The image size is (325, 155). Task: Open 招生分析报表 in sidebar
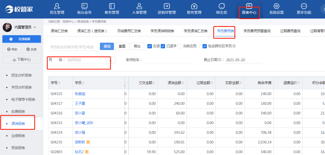pos(22,75)
